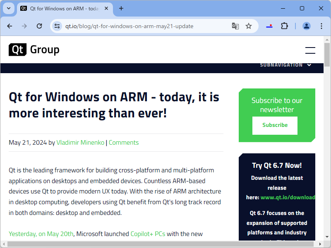Click the horizontal scrollbar right arrow

click(x=320, y=244)
